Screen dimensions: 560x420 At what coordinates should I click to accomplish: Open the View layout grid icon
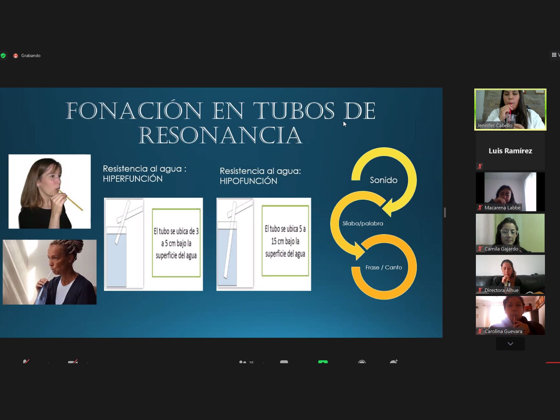point(554,55)
